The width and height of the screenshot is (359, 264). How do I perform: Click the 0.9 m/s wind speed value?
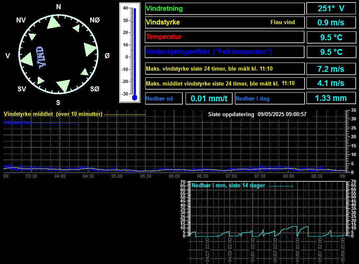coord(331,22)
